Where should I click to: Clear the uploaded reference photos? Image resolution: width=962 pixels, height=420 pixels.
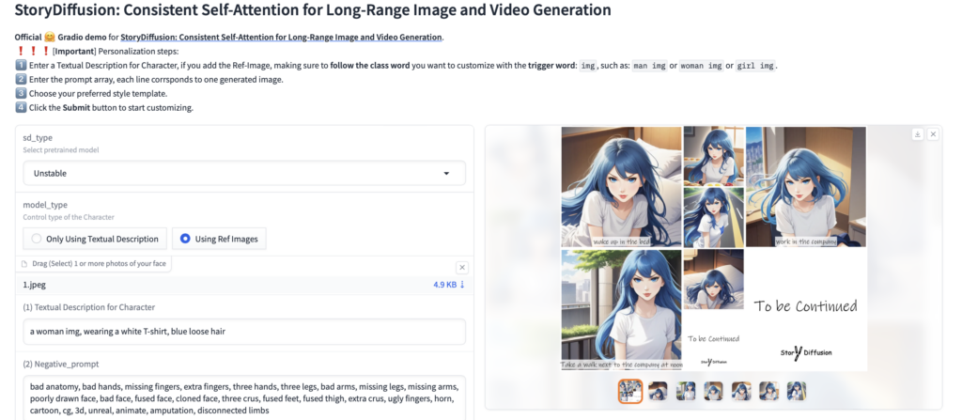coord(461,268)
